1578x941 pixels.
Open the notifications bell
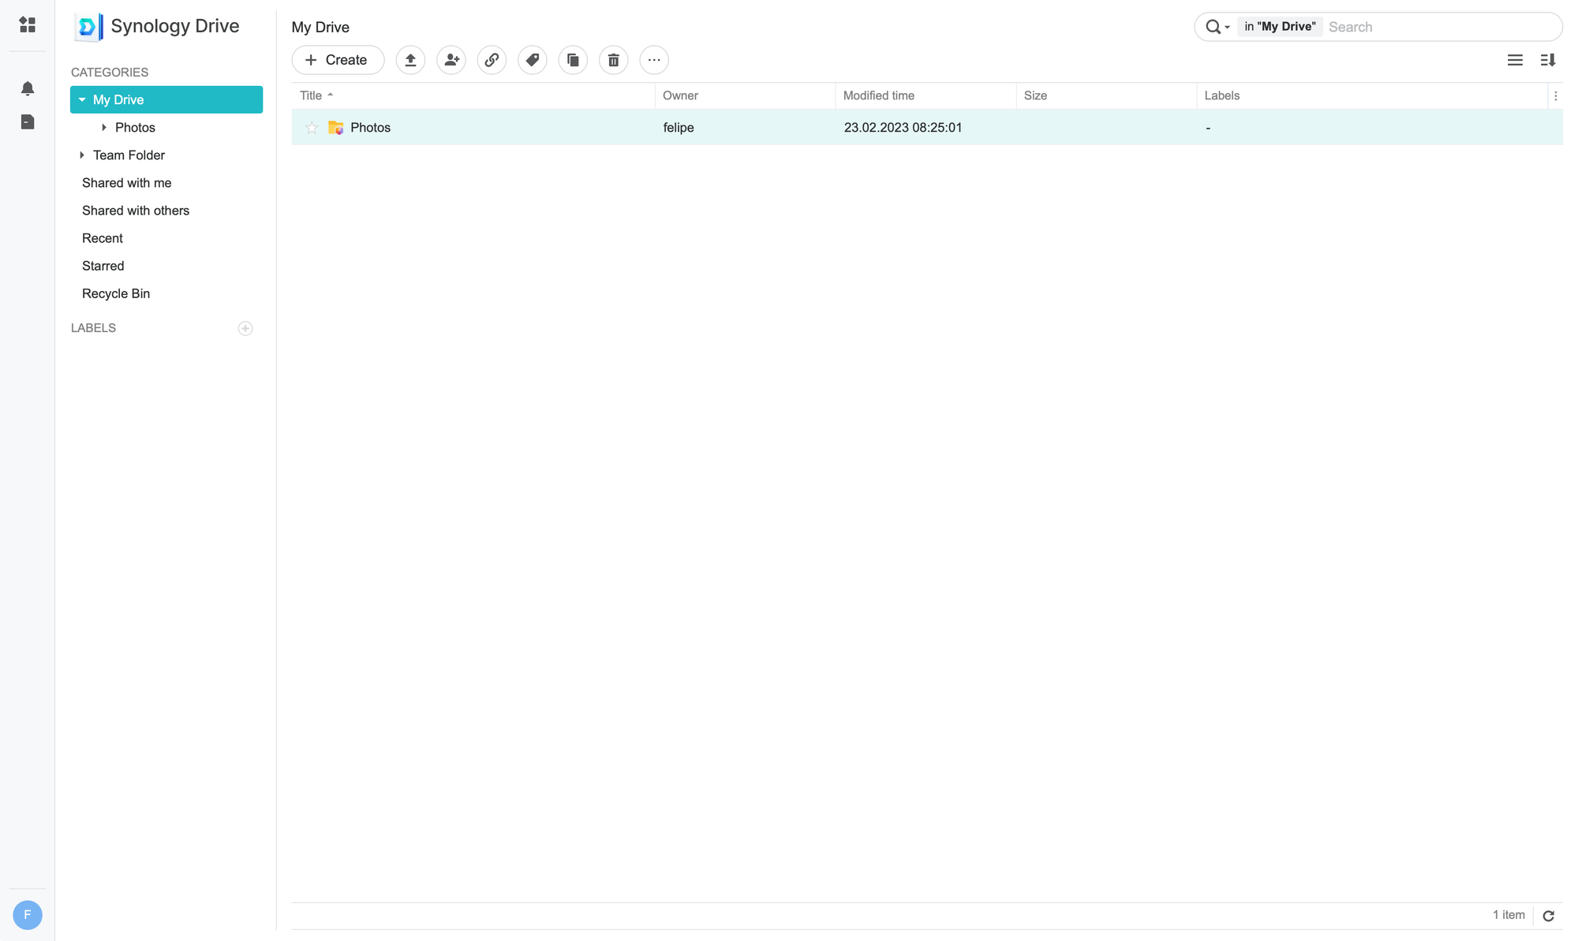(x=28, y=88)
